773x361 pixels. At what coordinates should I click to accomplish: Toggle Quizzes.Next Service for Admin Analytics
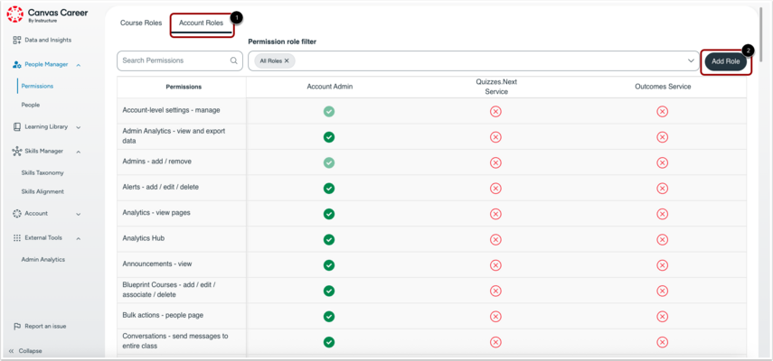[x=495, y=137]
